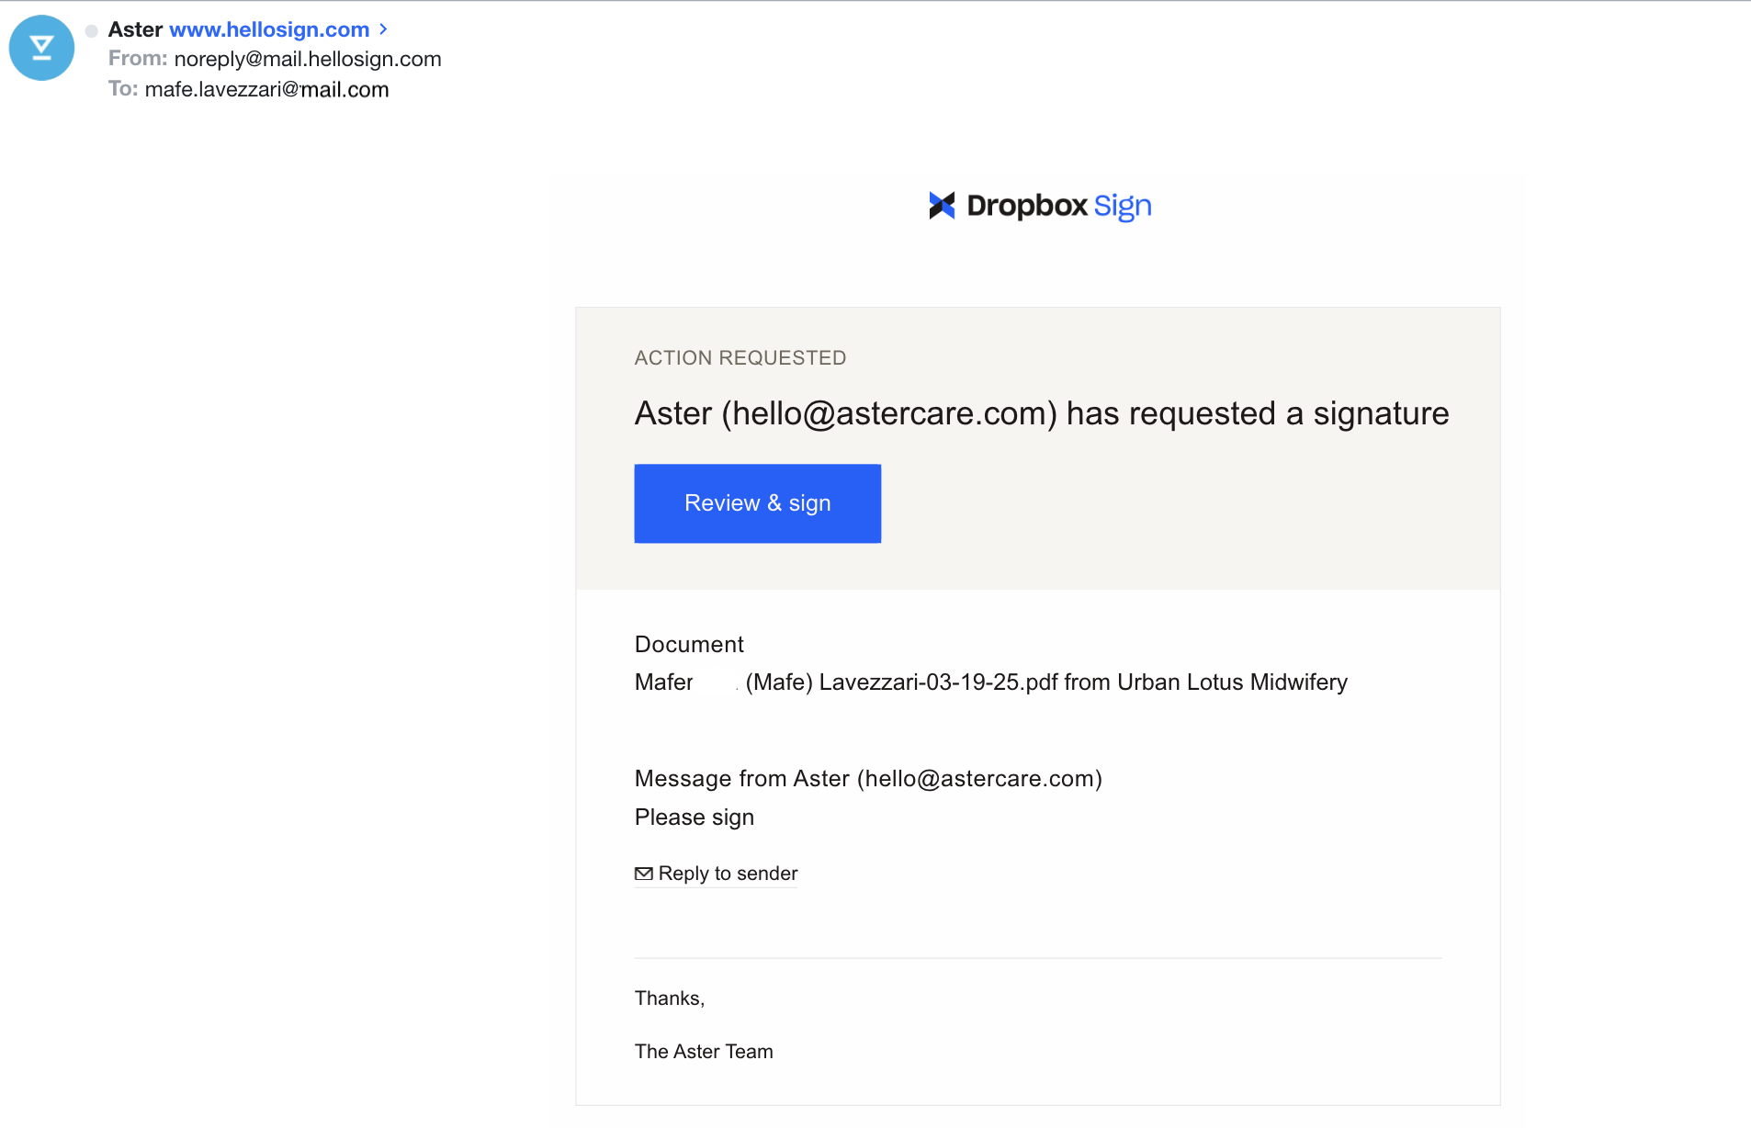The height and width of the screenshot is (1128, 1751).
Task: Expand sender details with the chevron arrow
Action: click(x=383, y=29)
